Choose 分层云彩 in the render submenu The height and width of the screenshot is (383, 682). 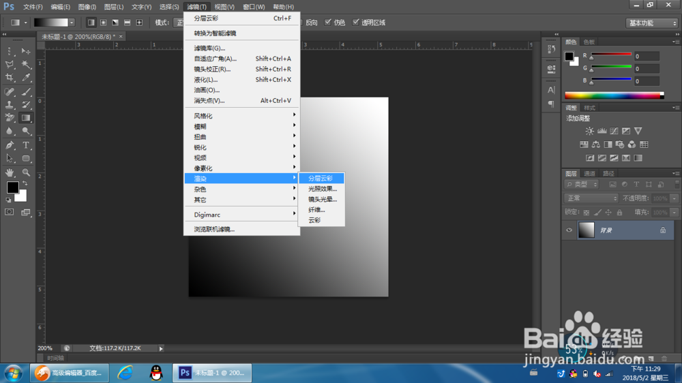tap(321, 179)
